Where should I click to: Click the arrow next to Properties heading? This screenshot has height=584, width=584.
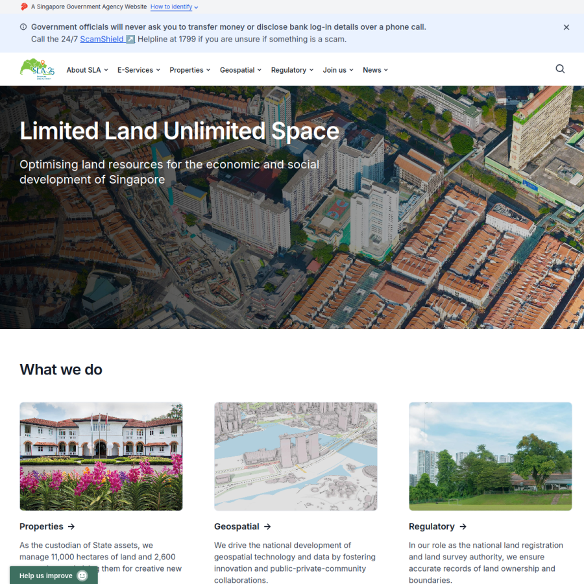[x=71, y=526]
